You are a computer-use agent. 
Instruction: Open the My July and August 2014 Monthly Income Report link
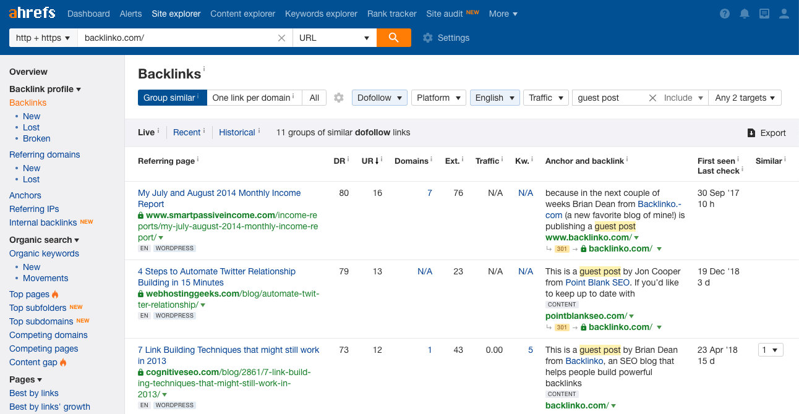[220, 198]
